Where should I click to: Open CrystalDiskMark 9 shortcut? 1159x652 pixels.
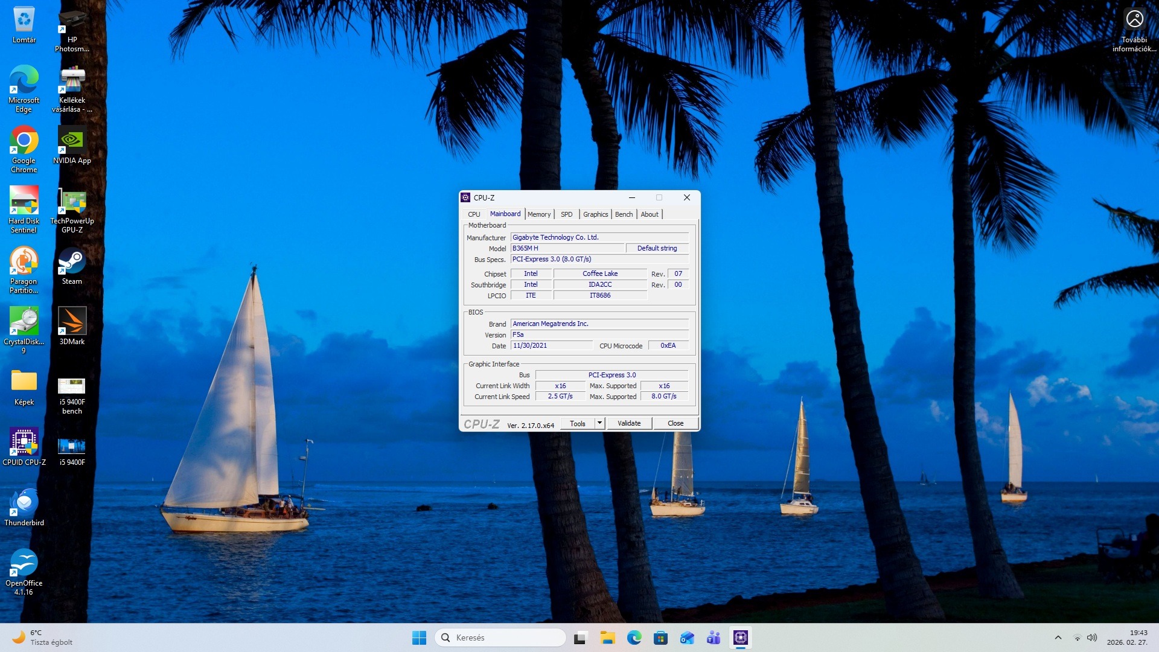pyautogui.click(x=24, y=321)
